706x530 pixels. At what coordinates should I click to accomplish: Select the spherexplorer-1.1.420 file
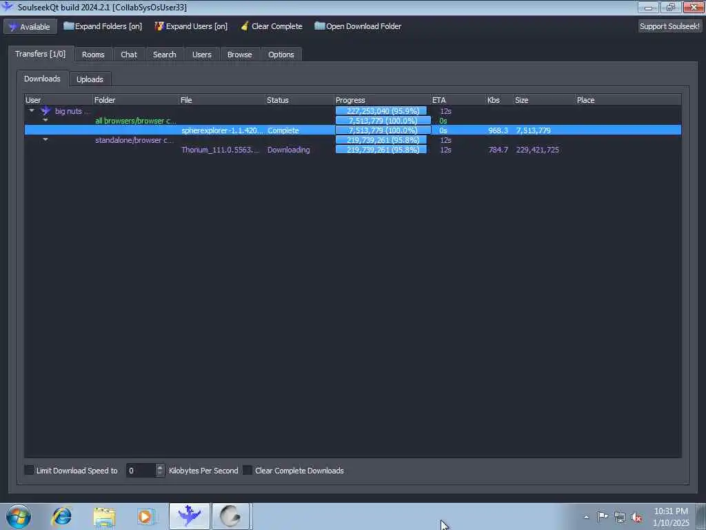223,130
